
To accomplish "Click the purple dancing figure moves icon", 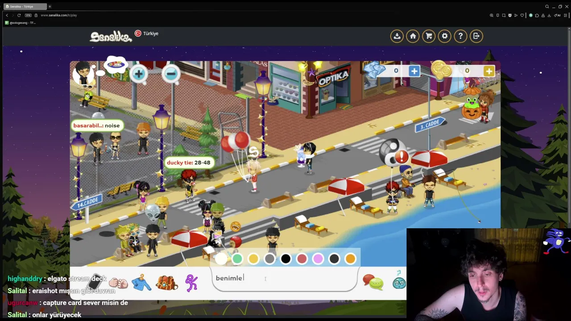I will (x=191, y=283).
